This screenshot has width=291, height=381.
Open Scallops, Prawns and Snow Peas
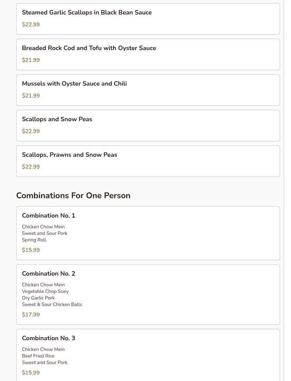(69, 155)
